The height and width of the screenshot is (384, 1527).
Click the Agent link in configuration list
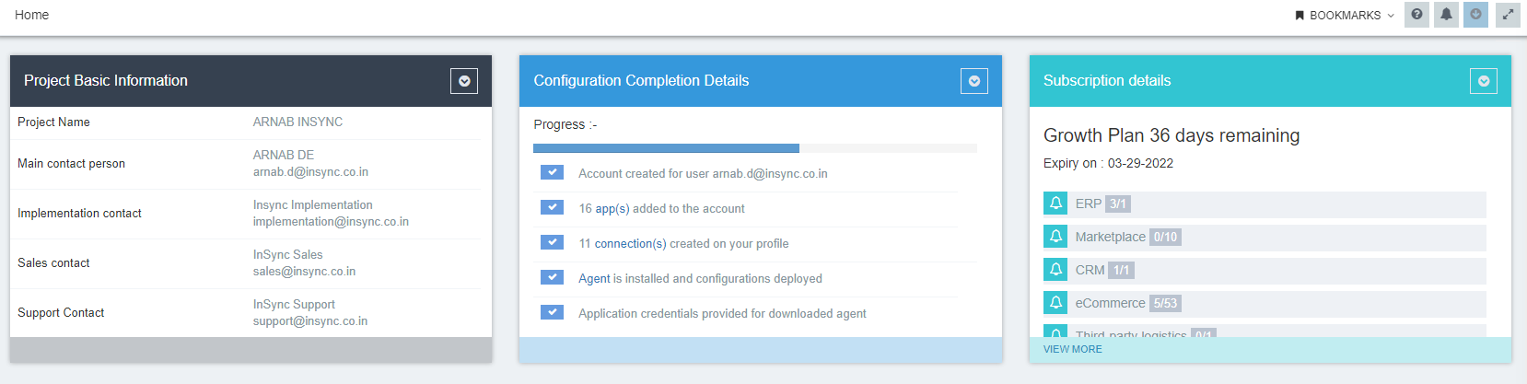click(594, 279)
